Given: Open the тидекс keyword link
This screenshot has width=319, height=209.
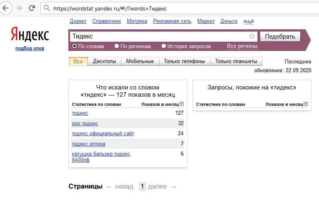Looking at the screenshot, I should pyautogui.click(x=80, y=113).
